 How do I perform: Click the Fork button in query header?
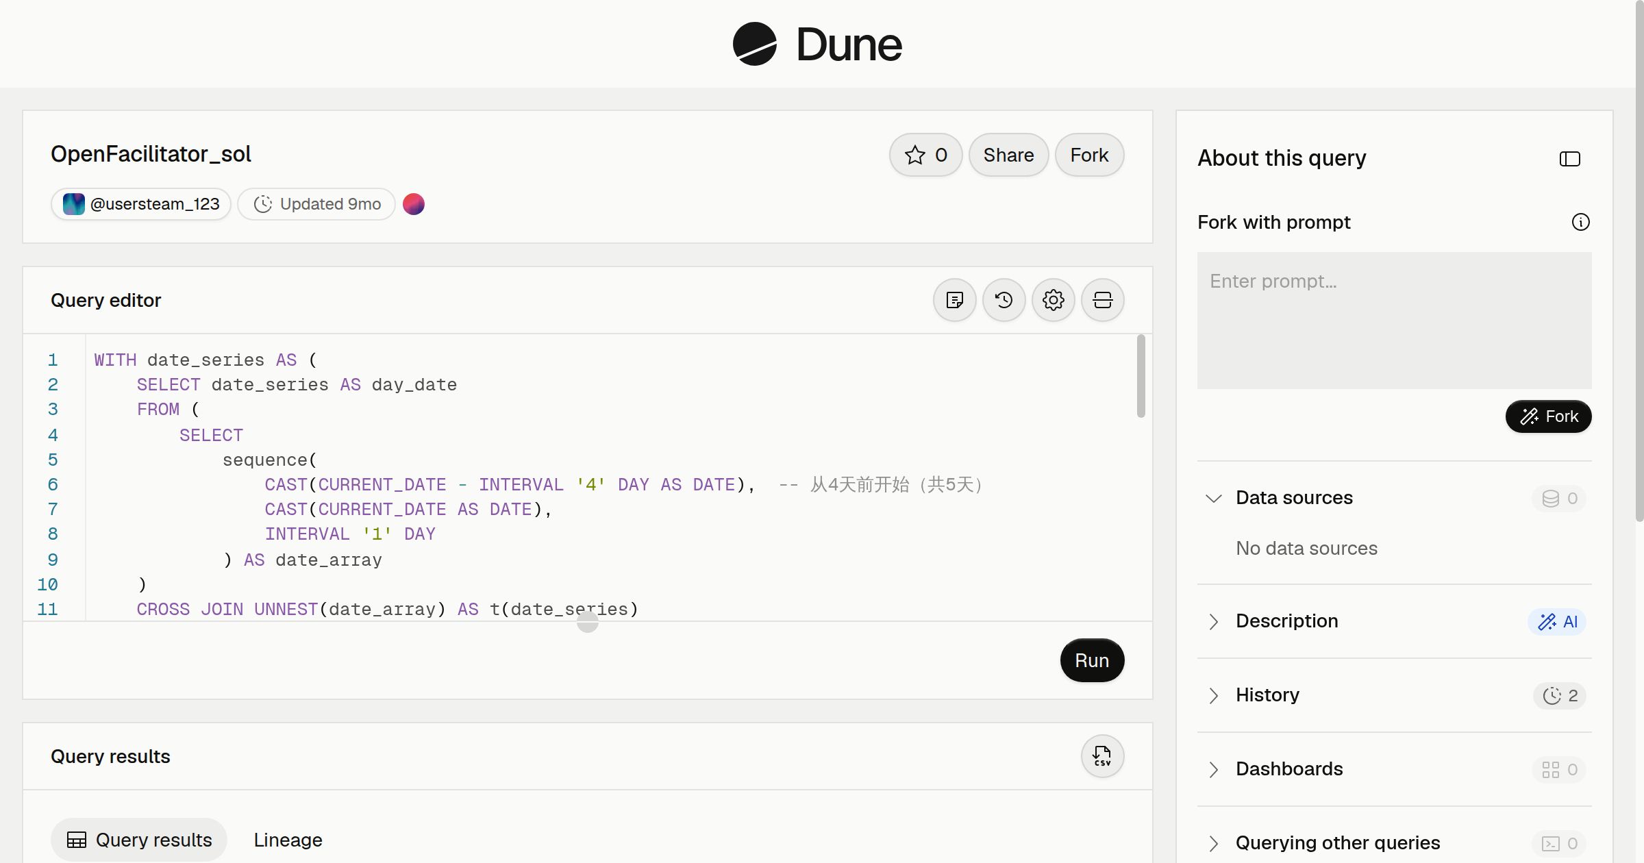[x=1089, y=155]
